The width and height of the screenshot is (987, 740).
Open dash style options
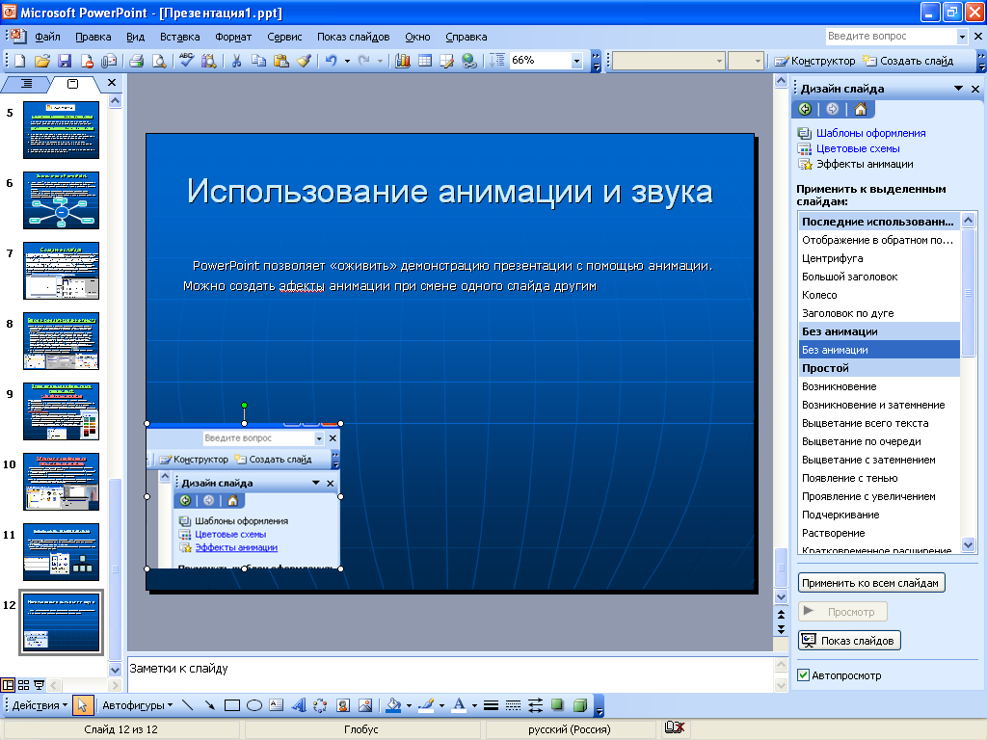(x=513, y=705)
